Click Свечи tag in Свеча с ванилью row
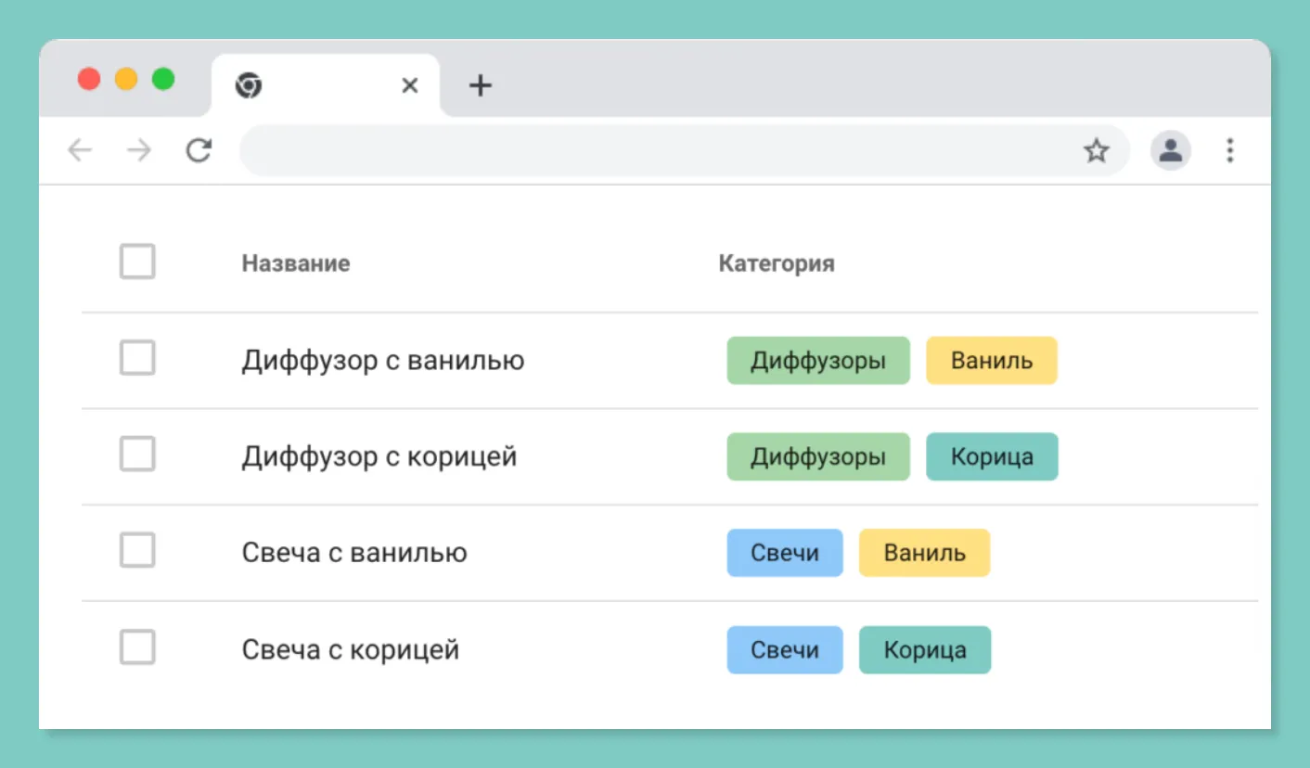Image resolution: width=1310 pixels, height=768 pixels. (x=785, y=553)
